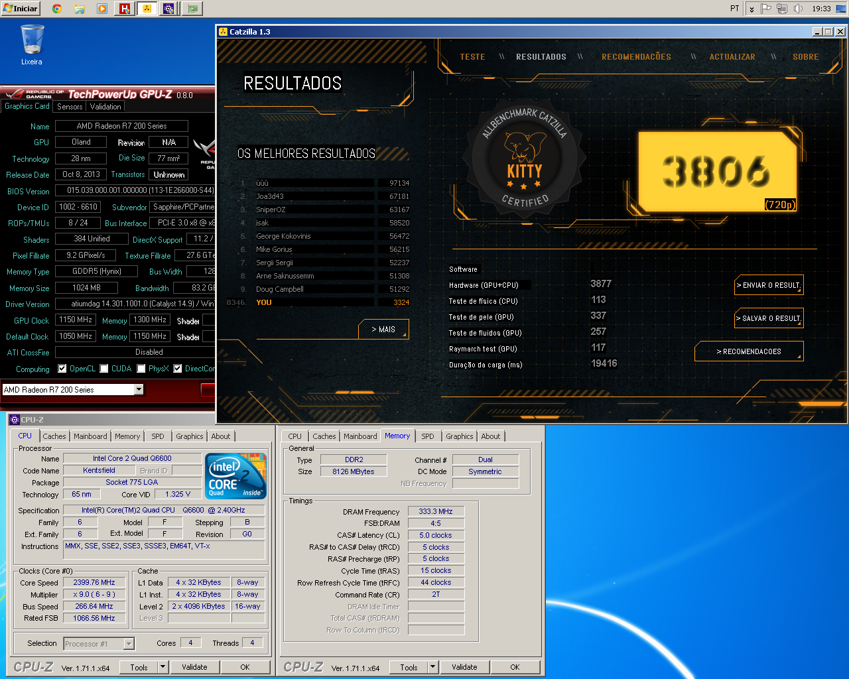This screenshot has width=849, height=679.
Task: Open SOBRE in Catzilla menu
Action: click(x=805, y=57)
